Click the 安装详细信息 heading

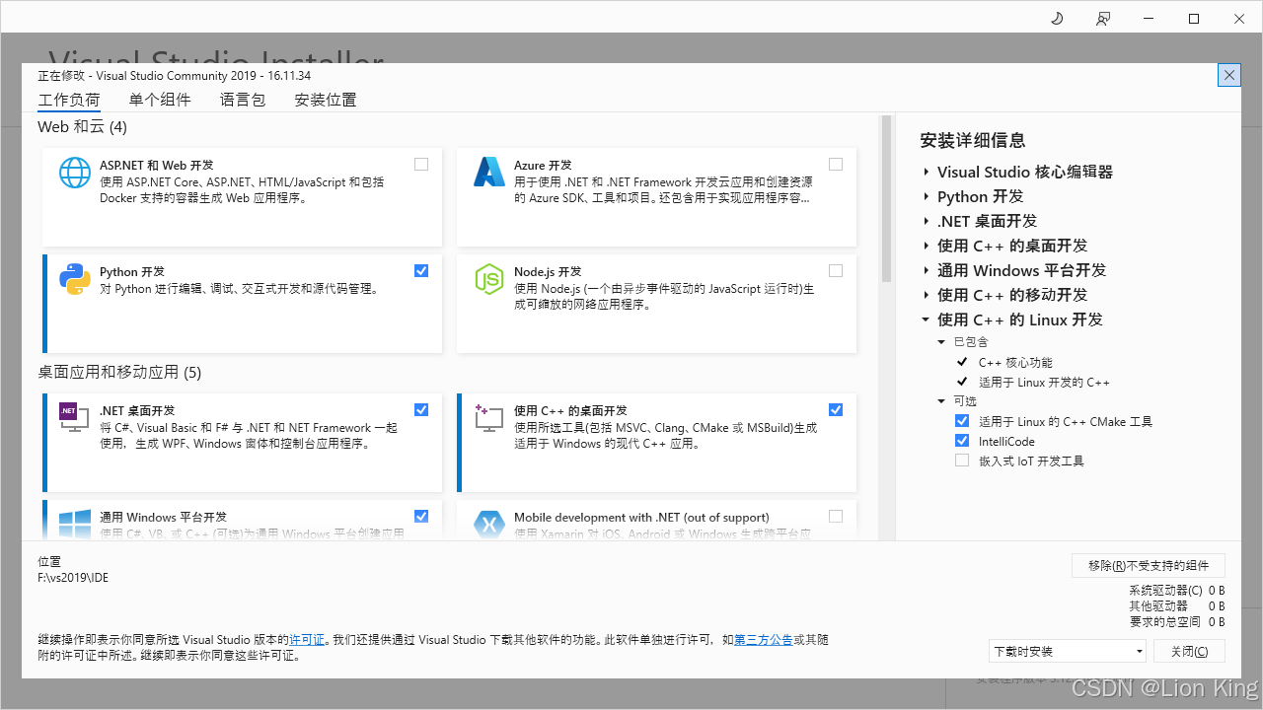point(973,140)
